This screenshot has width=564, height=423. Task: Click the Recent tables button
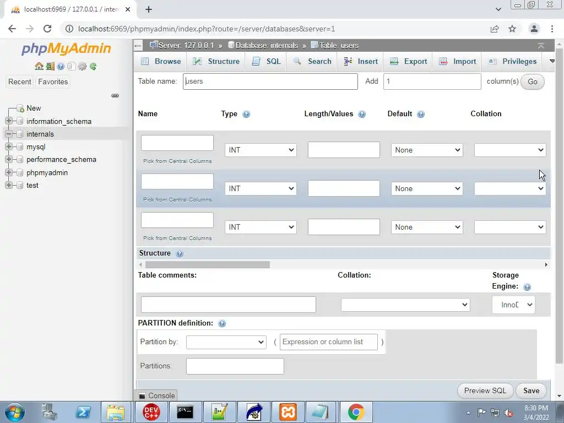pos(19,82)
